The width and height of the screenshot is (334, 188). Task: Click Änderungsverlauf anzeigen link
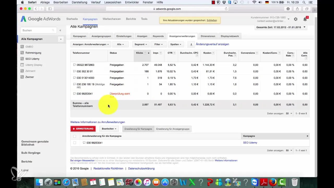(x=212, y=44)
